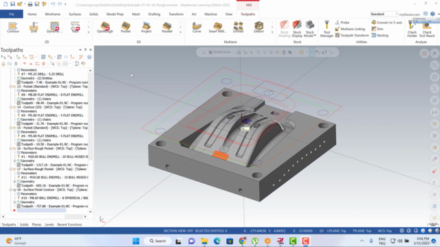Select the Deburr multiaxis toolpath
Image resolution: width=440 pixels, height=247 pixels.
click(258, 27)
